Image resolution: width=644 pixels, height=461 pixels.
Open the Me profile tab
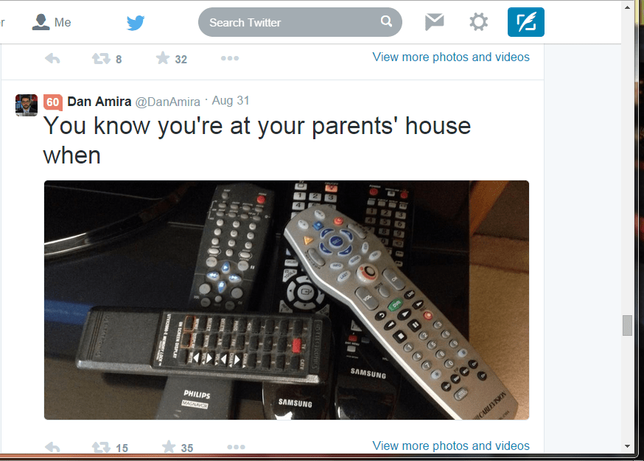pyautogui.click(x=52, y=22)
